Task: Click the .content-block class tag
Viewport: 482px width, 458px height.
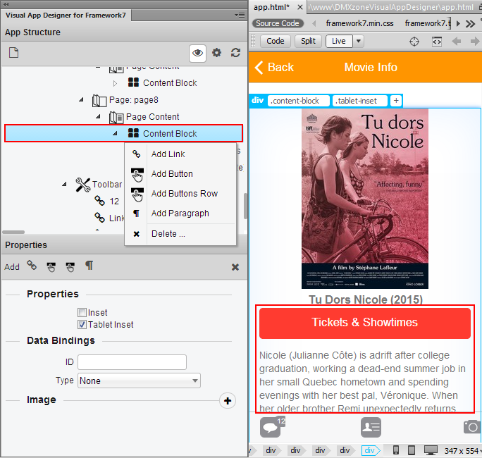Action: [x=298, y=101]
